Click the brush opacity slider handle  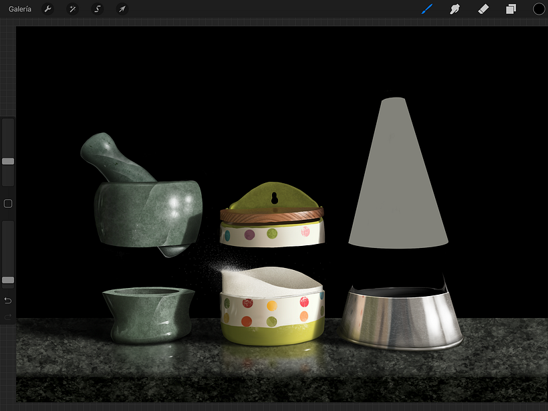(8, 280)
